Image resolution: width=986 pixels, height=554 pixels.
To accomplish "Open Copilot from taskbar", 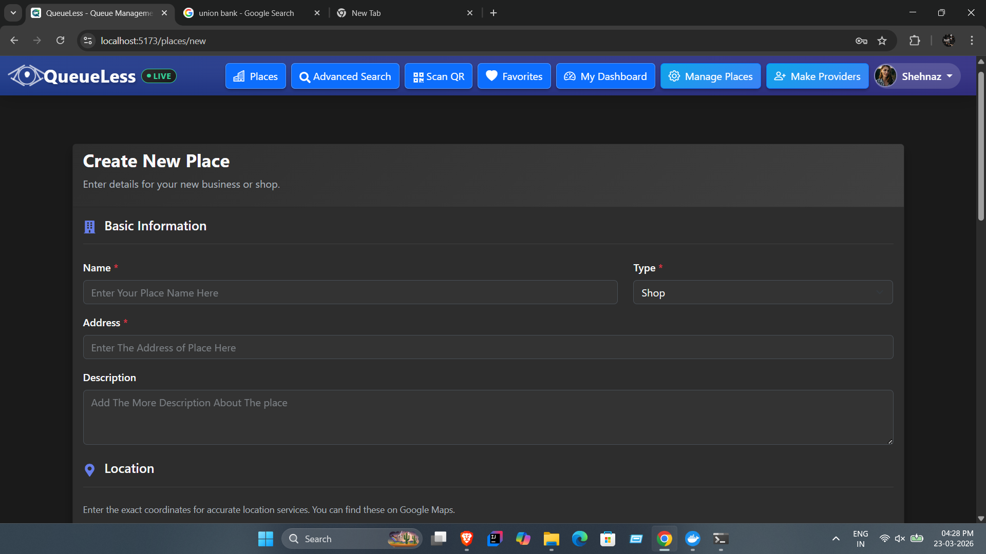I will coord(523,539).
